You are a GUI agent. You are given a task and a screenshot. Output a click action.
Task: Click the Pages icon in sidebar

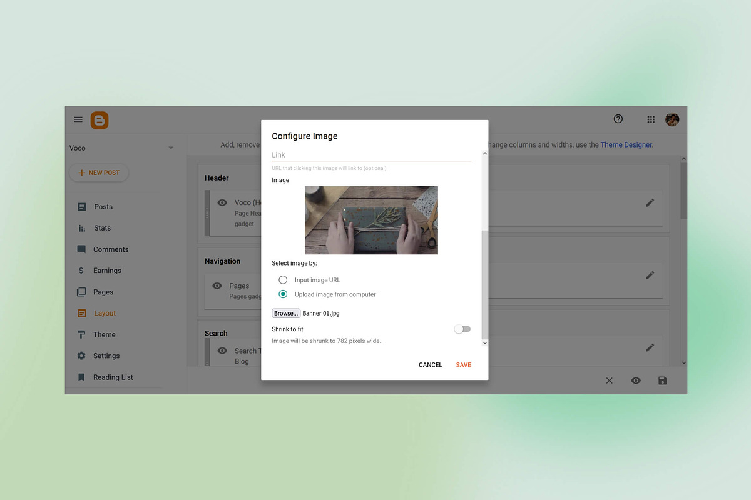tap(81, 292)
